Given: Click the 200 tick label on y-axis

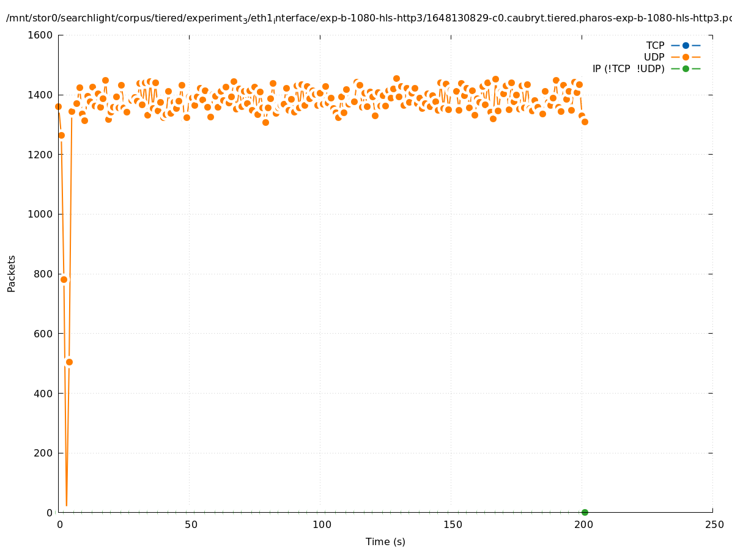Looking at the screenshot, I should click(x=43, y=453).
